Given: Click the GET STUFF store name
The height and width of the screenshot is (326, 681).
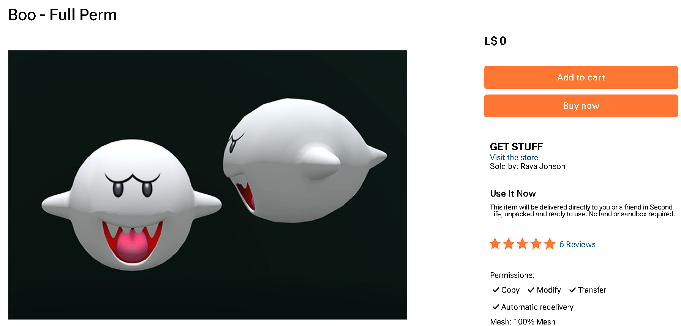Looking at the screenshot, I should pyautogui.click(x=516, y=147).
